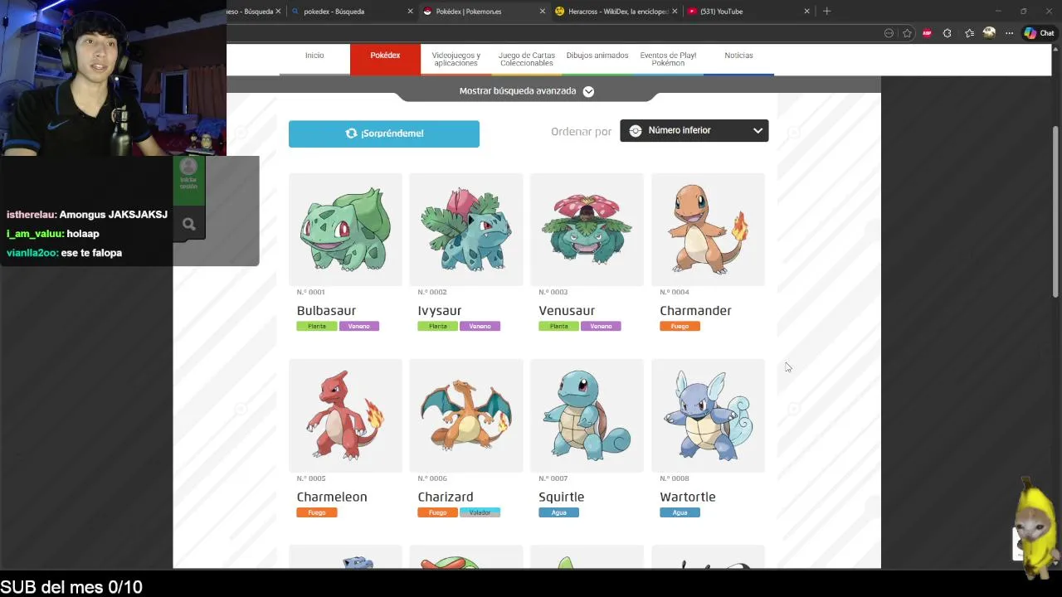Close the YouTube browser tab
This screenshot has height=597, width=1062.
tap(806, 12)
